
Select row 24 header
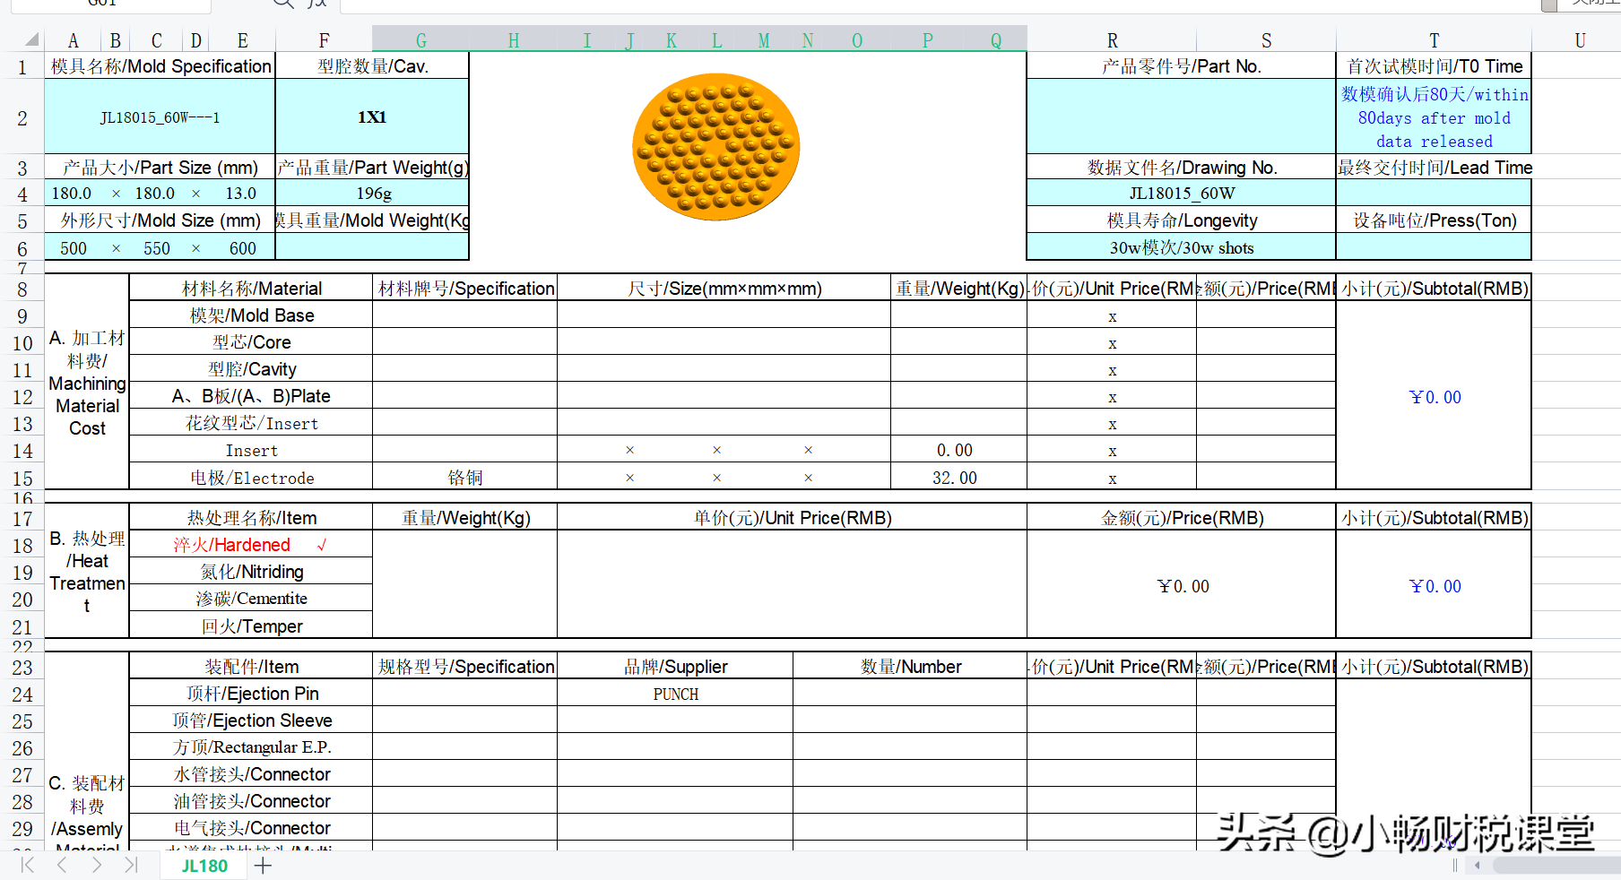click(x=22, y=695)
